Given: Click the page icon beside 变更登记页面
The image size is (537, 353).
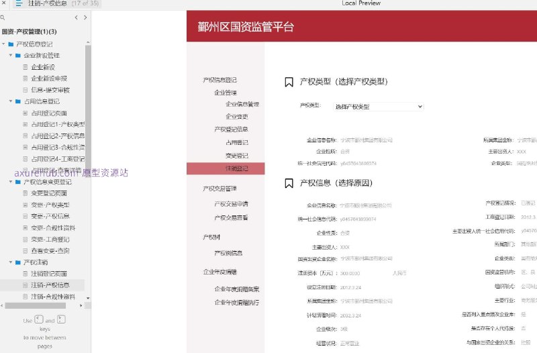Looking at the screenshot, I should click(25, 193).
